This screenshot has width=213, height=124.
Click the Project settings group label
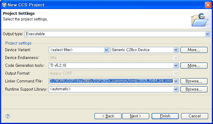tap(18, 43)
